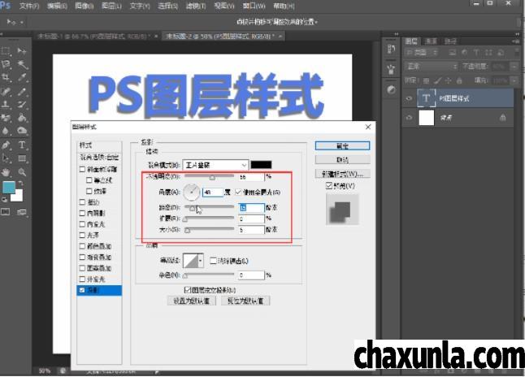This screenshot has width=525, height=377.
Task: Click lock icon on background layer
Action: pyautogui.click(x=502, y=118)
